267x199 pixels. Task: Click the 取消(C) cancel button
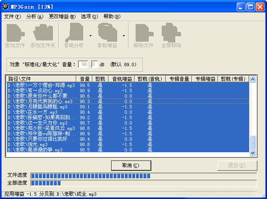click(x=131, y=165)
